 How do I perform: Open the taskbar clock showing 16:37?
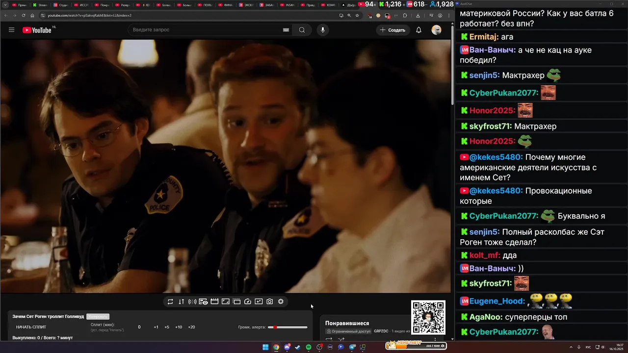tap(616, 347)
